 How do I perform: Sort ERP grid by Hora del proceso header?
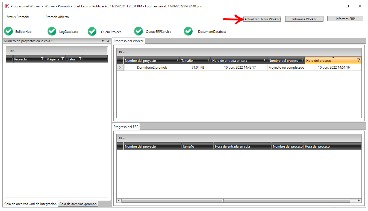[x=332, y=146]
